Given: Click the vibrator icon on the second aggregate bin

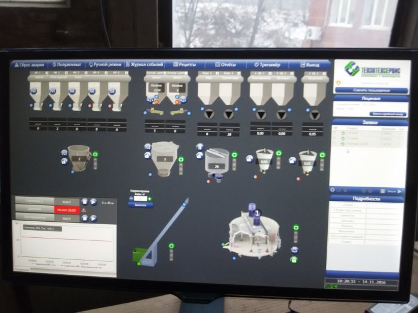Looking at the screenshot, I should 53,91.
